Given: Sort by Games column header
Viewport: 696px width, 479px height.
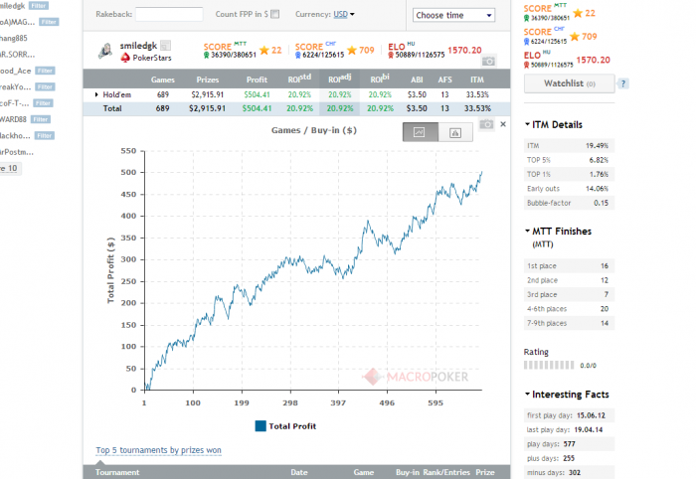Looking at the screenshot, I should click(x=162, y=80).
